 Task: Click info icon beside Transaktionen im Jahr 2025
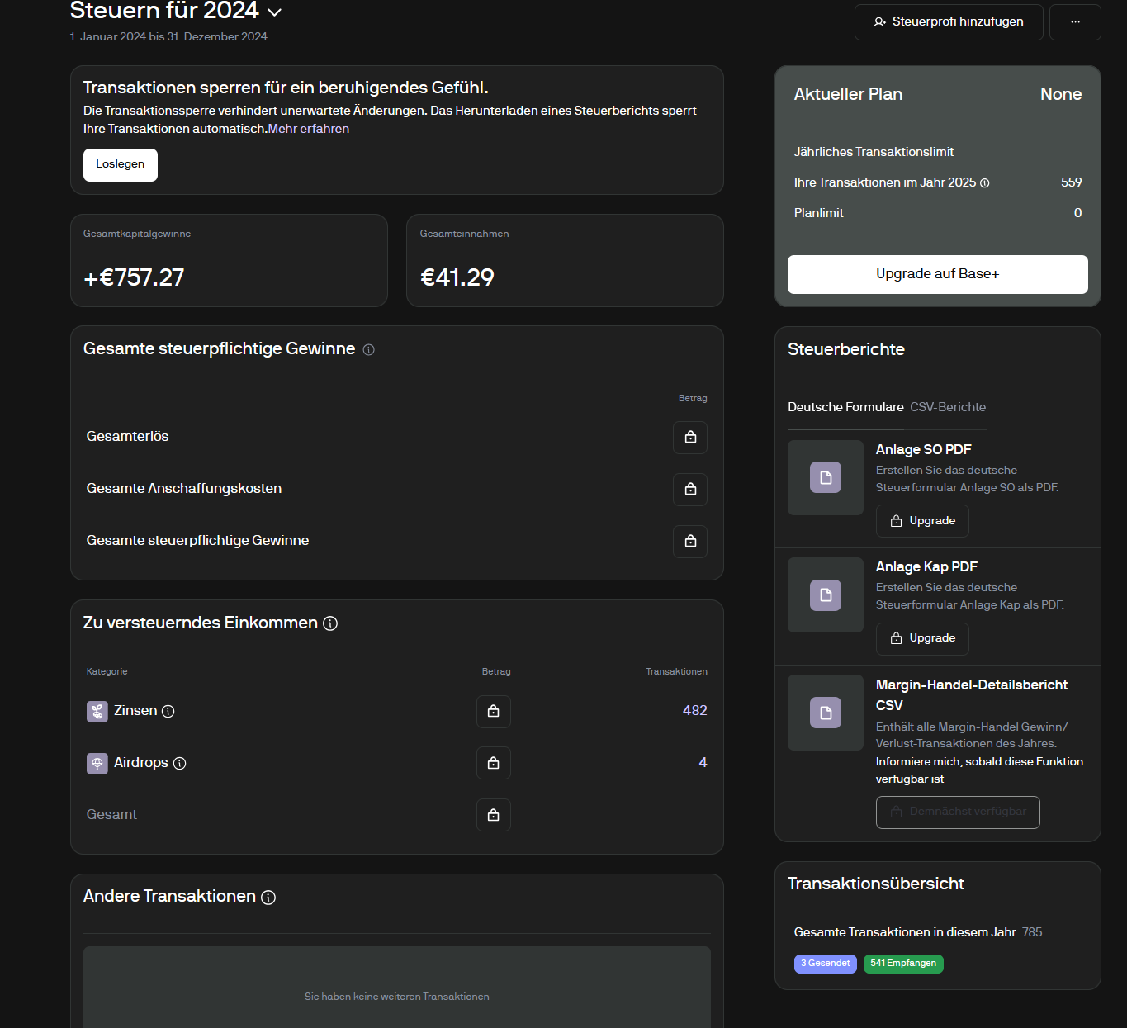pos(984,183)
